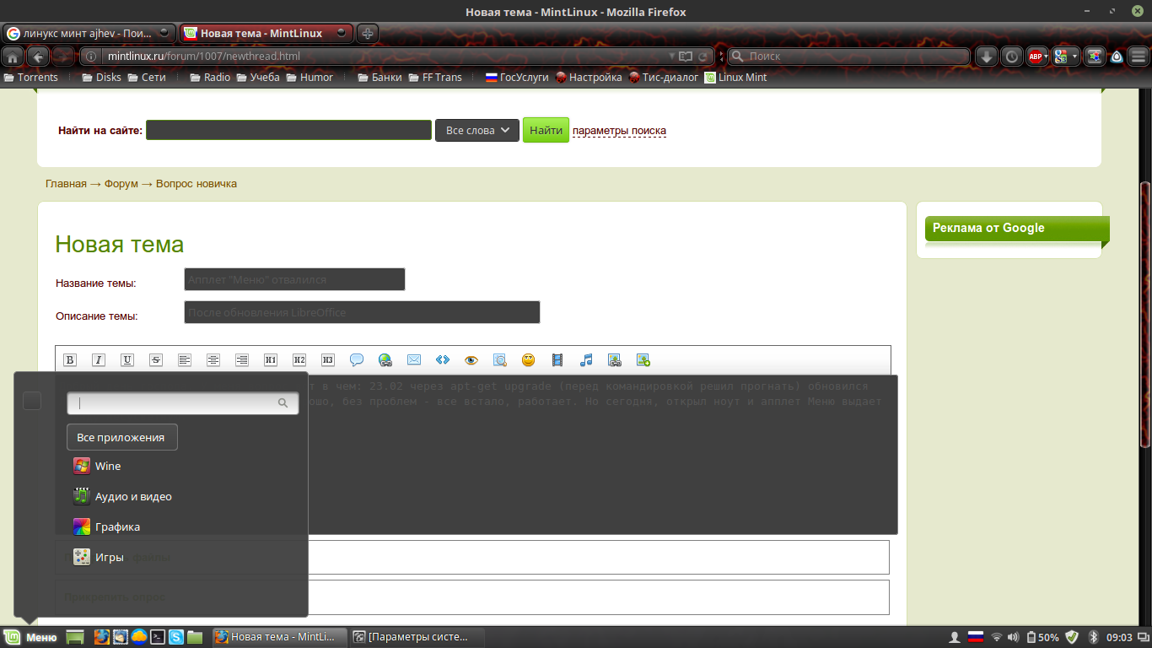Open the Firefox hamburger menu
The width and height of the screenshot is (1152, 648).
click(1139, 57)
